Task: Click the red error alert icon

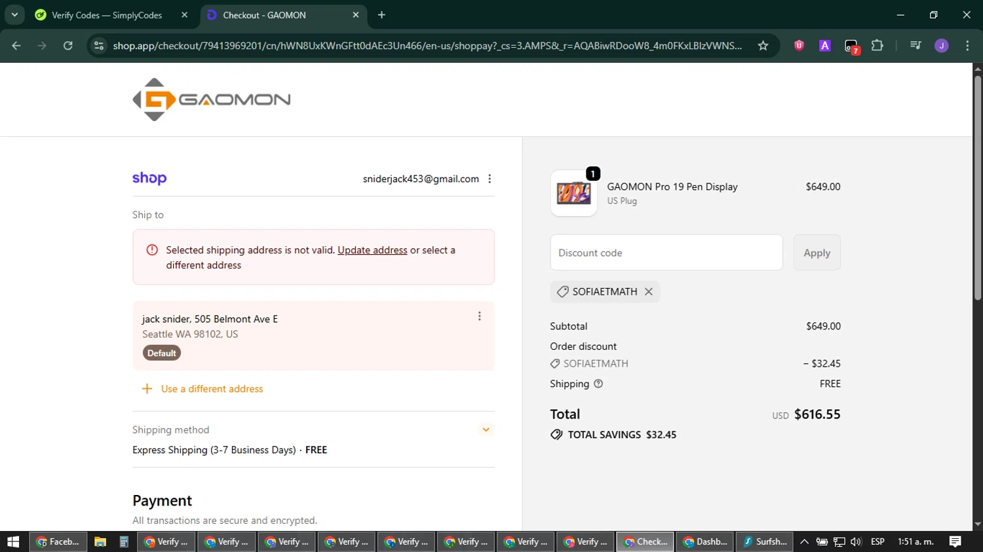Action: (152, 250)
